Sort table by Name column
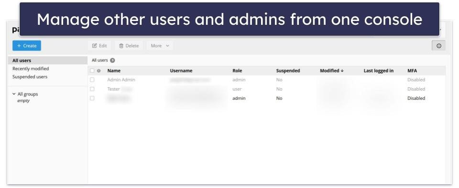Image resolution: width=459 pixels, height=188 pixels. [114, 71]
